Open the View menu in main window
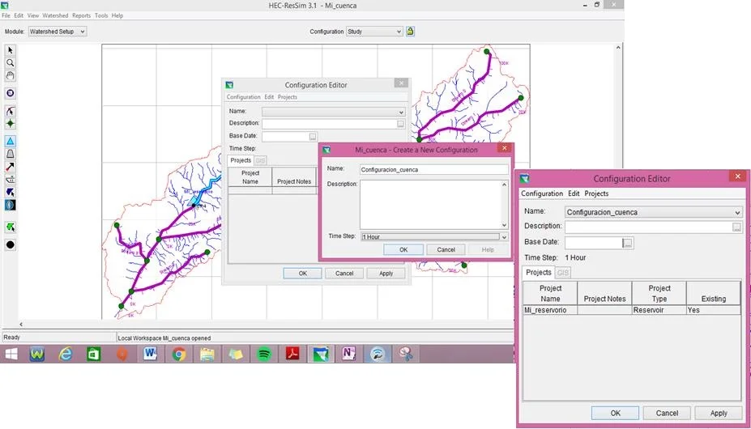Image resolution: width=751 pixels, height=429 pixels. tap(33, 15)
